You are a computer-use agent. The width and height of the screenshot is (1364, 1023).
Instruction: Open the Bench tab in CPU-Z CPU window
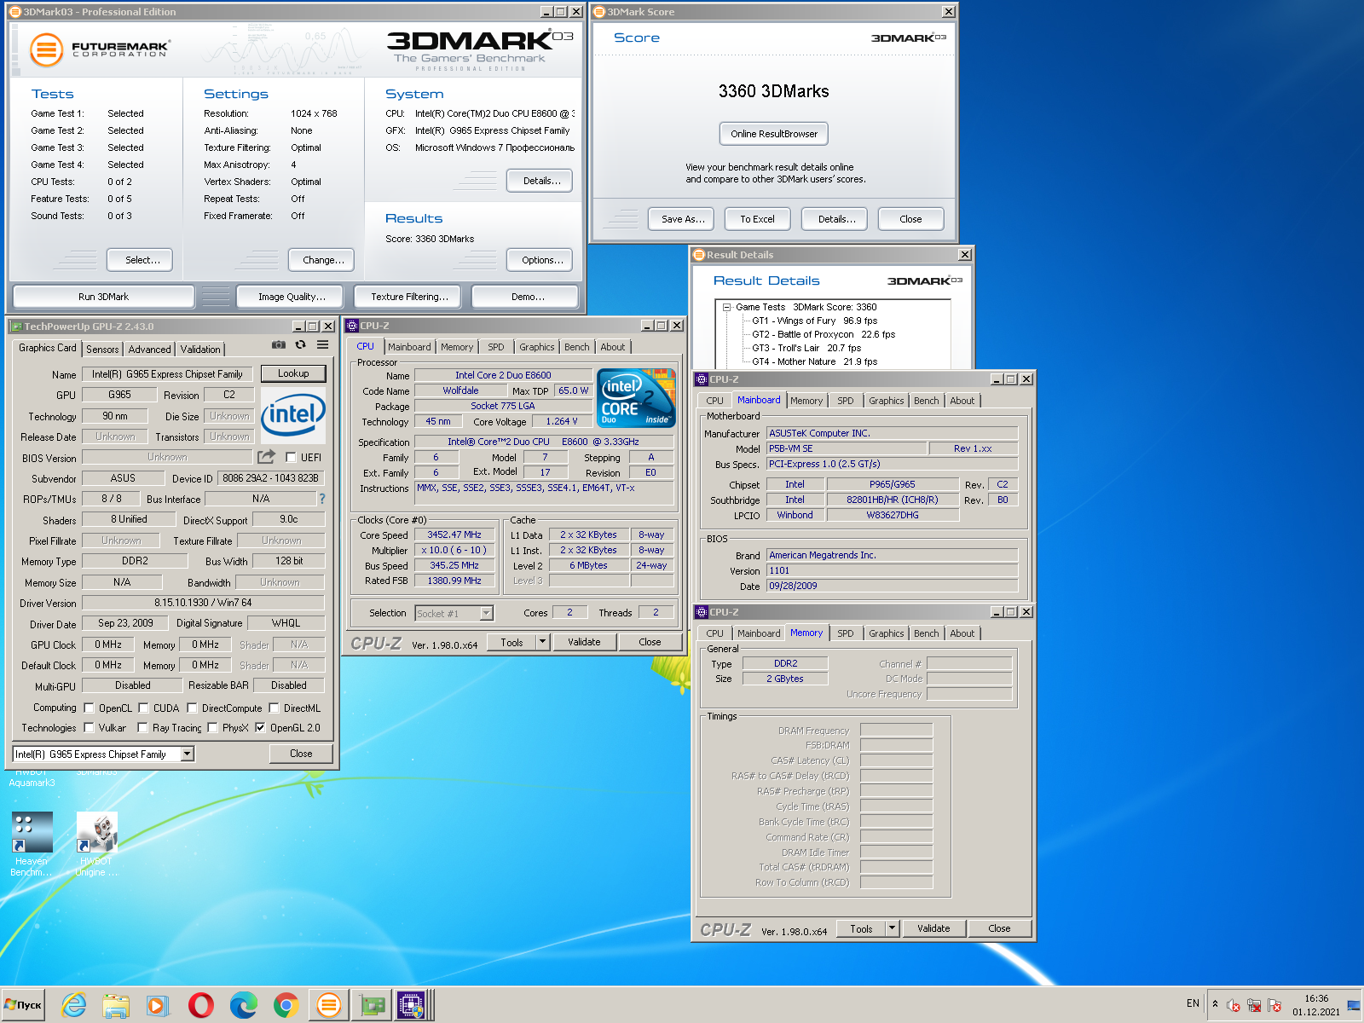pyautogui.click(x=576, y=347)
